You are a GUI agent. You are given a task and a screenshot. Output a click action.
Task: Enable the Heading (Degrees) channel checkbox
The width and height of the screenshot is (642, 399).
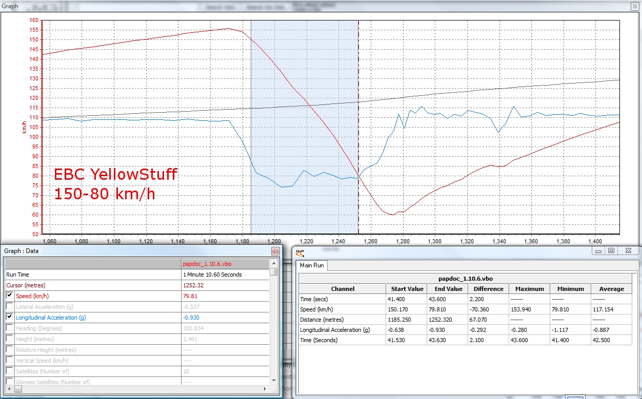9,328
